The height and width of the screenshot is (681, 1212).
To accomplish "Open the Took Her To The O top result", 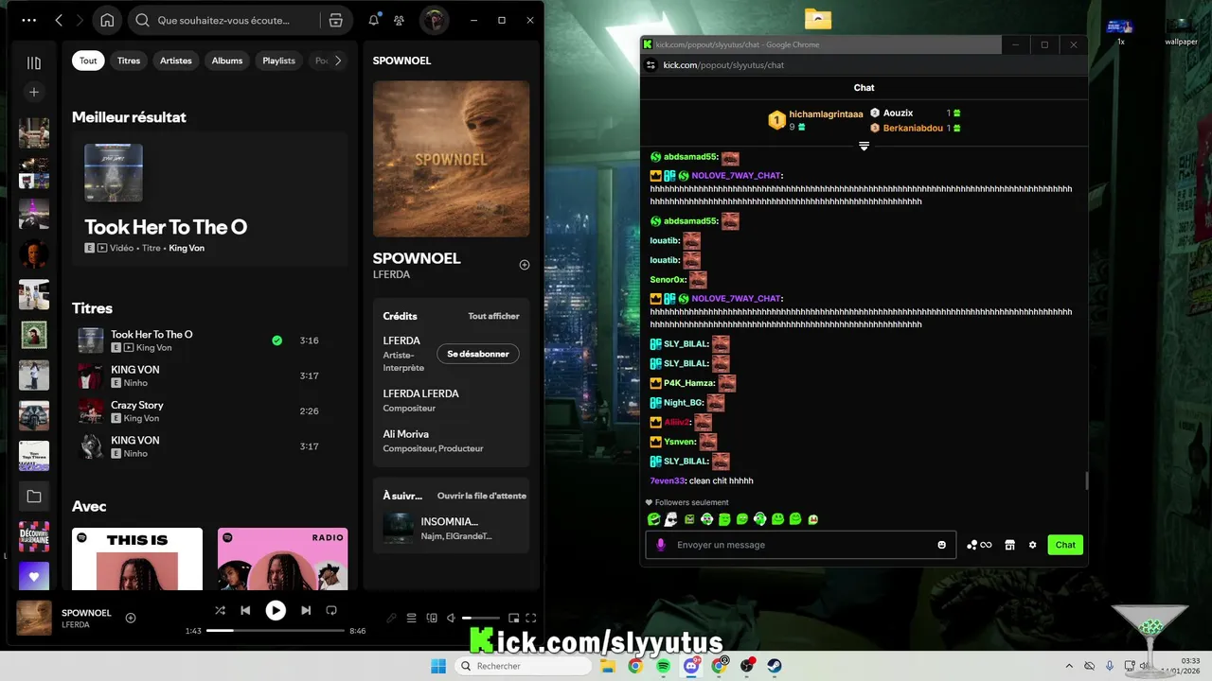I will 209,201.
